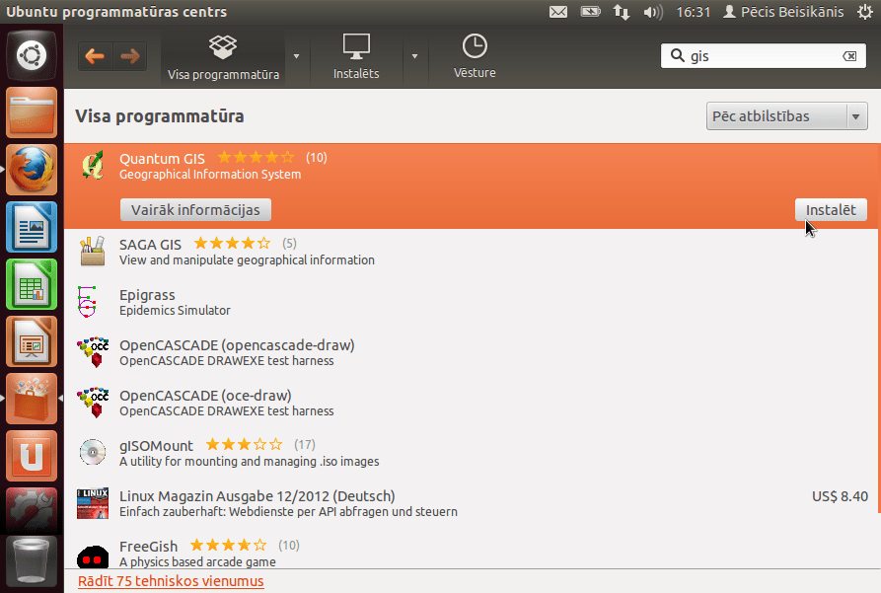Select the Epigrass Epidemics Simulator entry
Image resolution: width=881 pixels, height=593 pixels.
471,302
